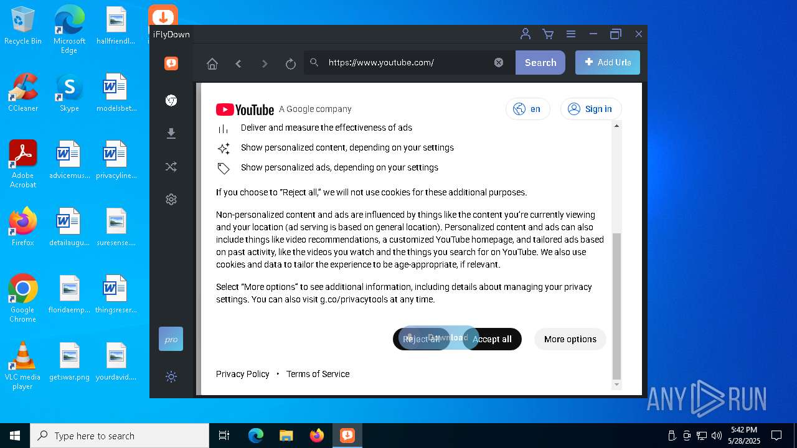Click Reject all cookies button
Screen dimensions: 797x448
tap(422, 339)
